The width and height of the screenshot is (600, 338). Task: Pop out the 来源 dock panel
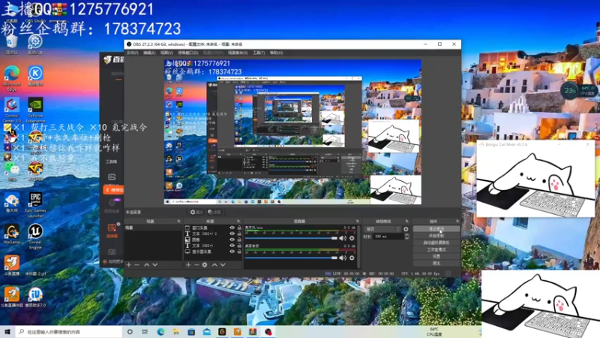238,222
